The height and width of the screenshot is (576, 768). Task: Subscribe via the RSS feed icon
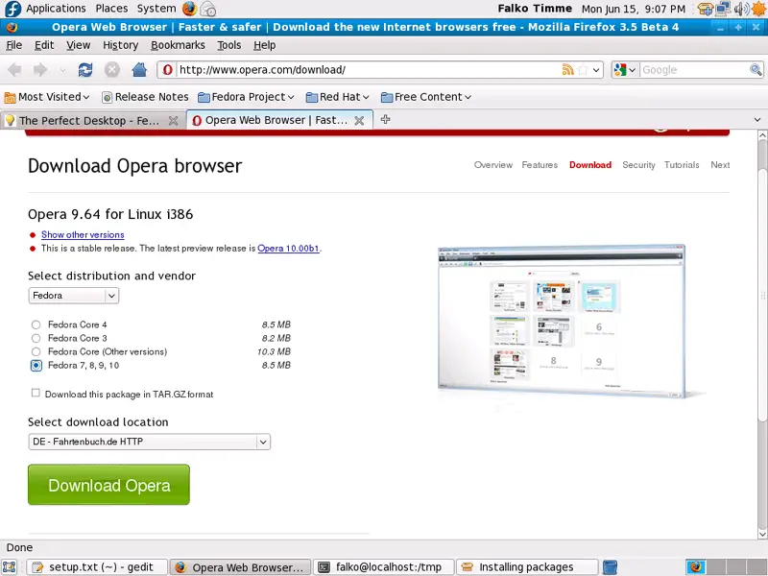click(567, 69)
